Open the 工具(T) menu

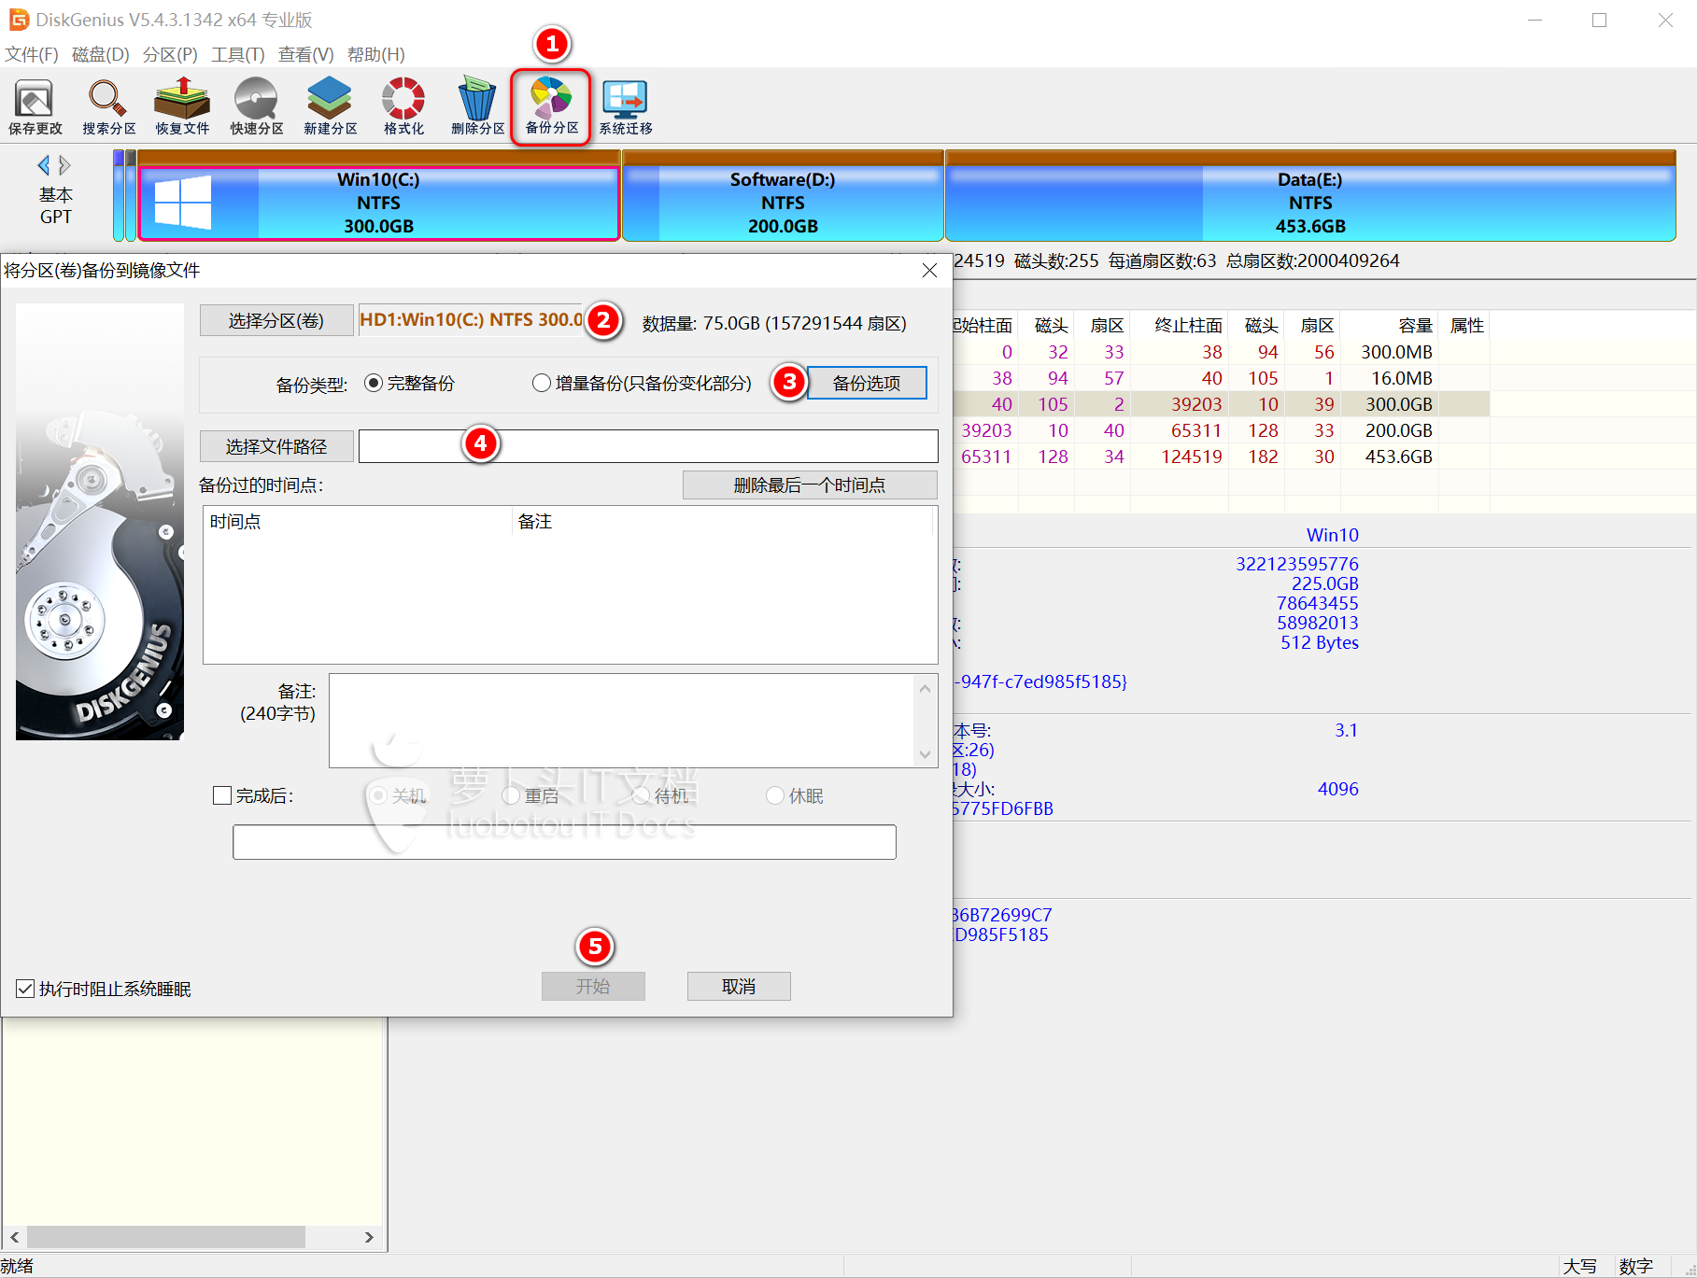coord(237,54)
